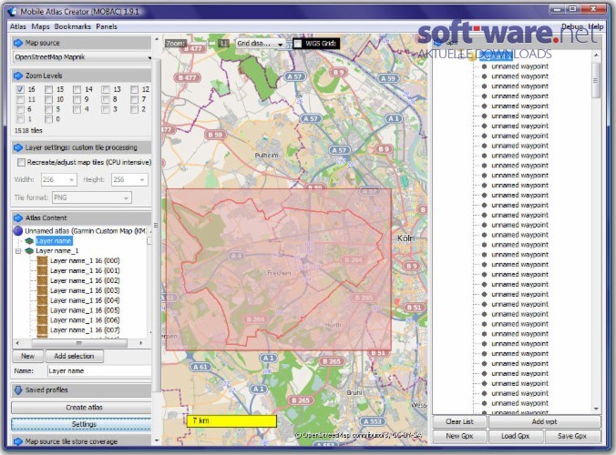Click the A 553 motorway shield on map
Viewport: 616px width, 455px height.
point(373,421)
